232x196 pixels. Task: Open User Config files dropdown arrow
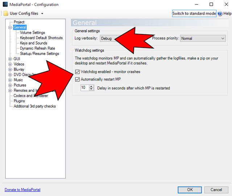[x=42, y=14]
